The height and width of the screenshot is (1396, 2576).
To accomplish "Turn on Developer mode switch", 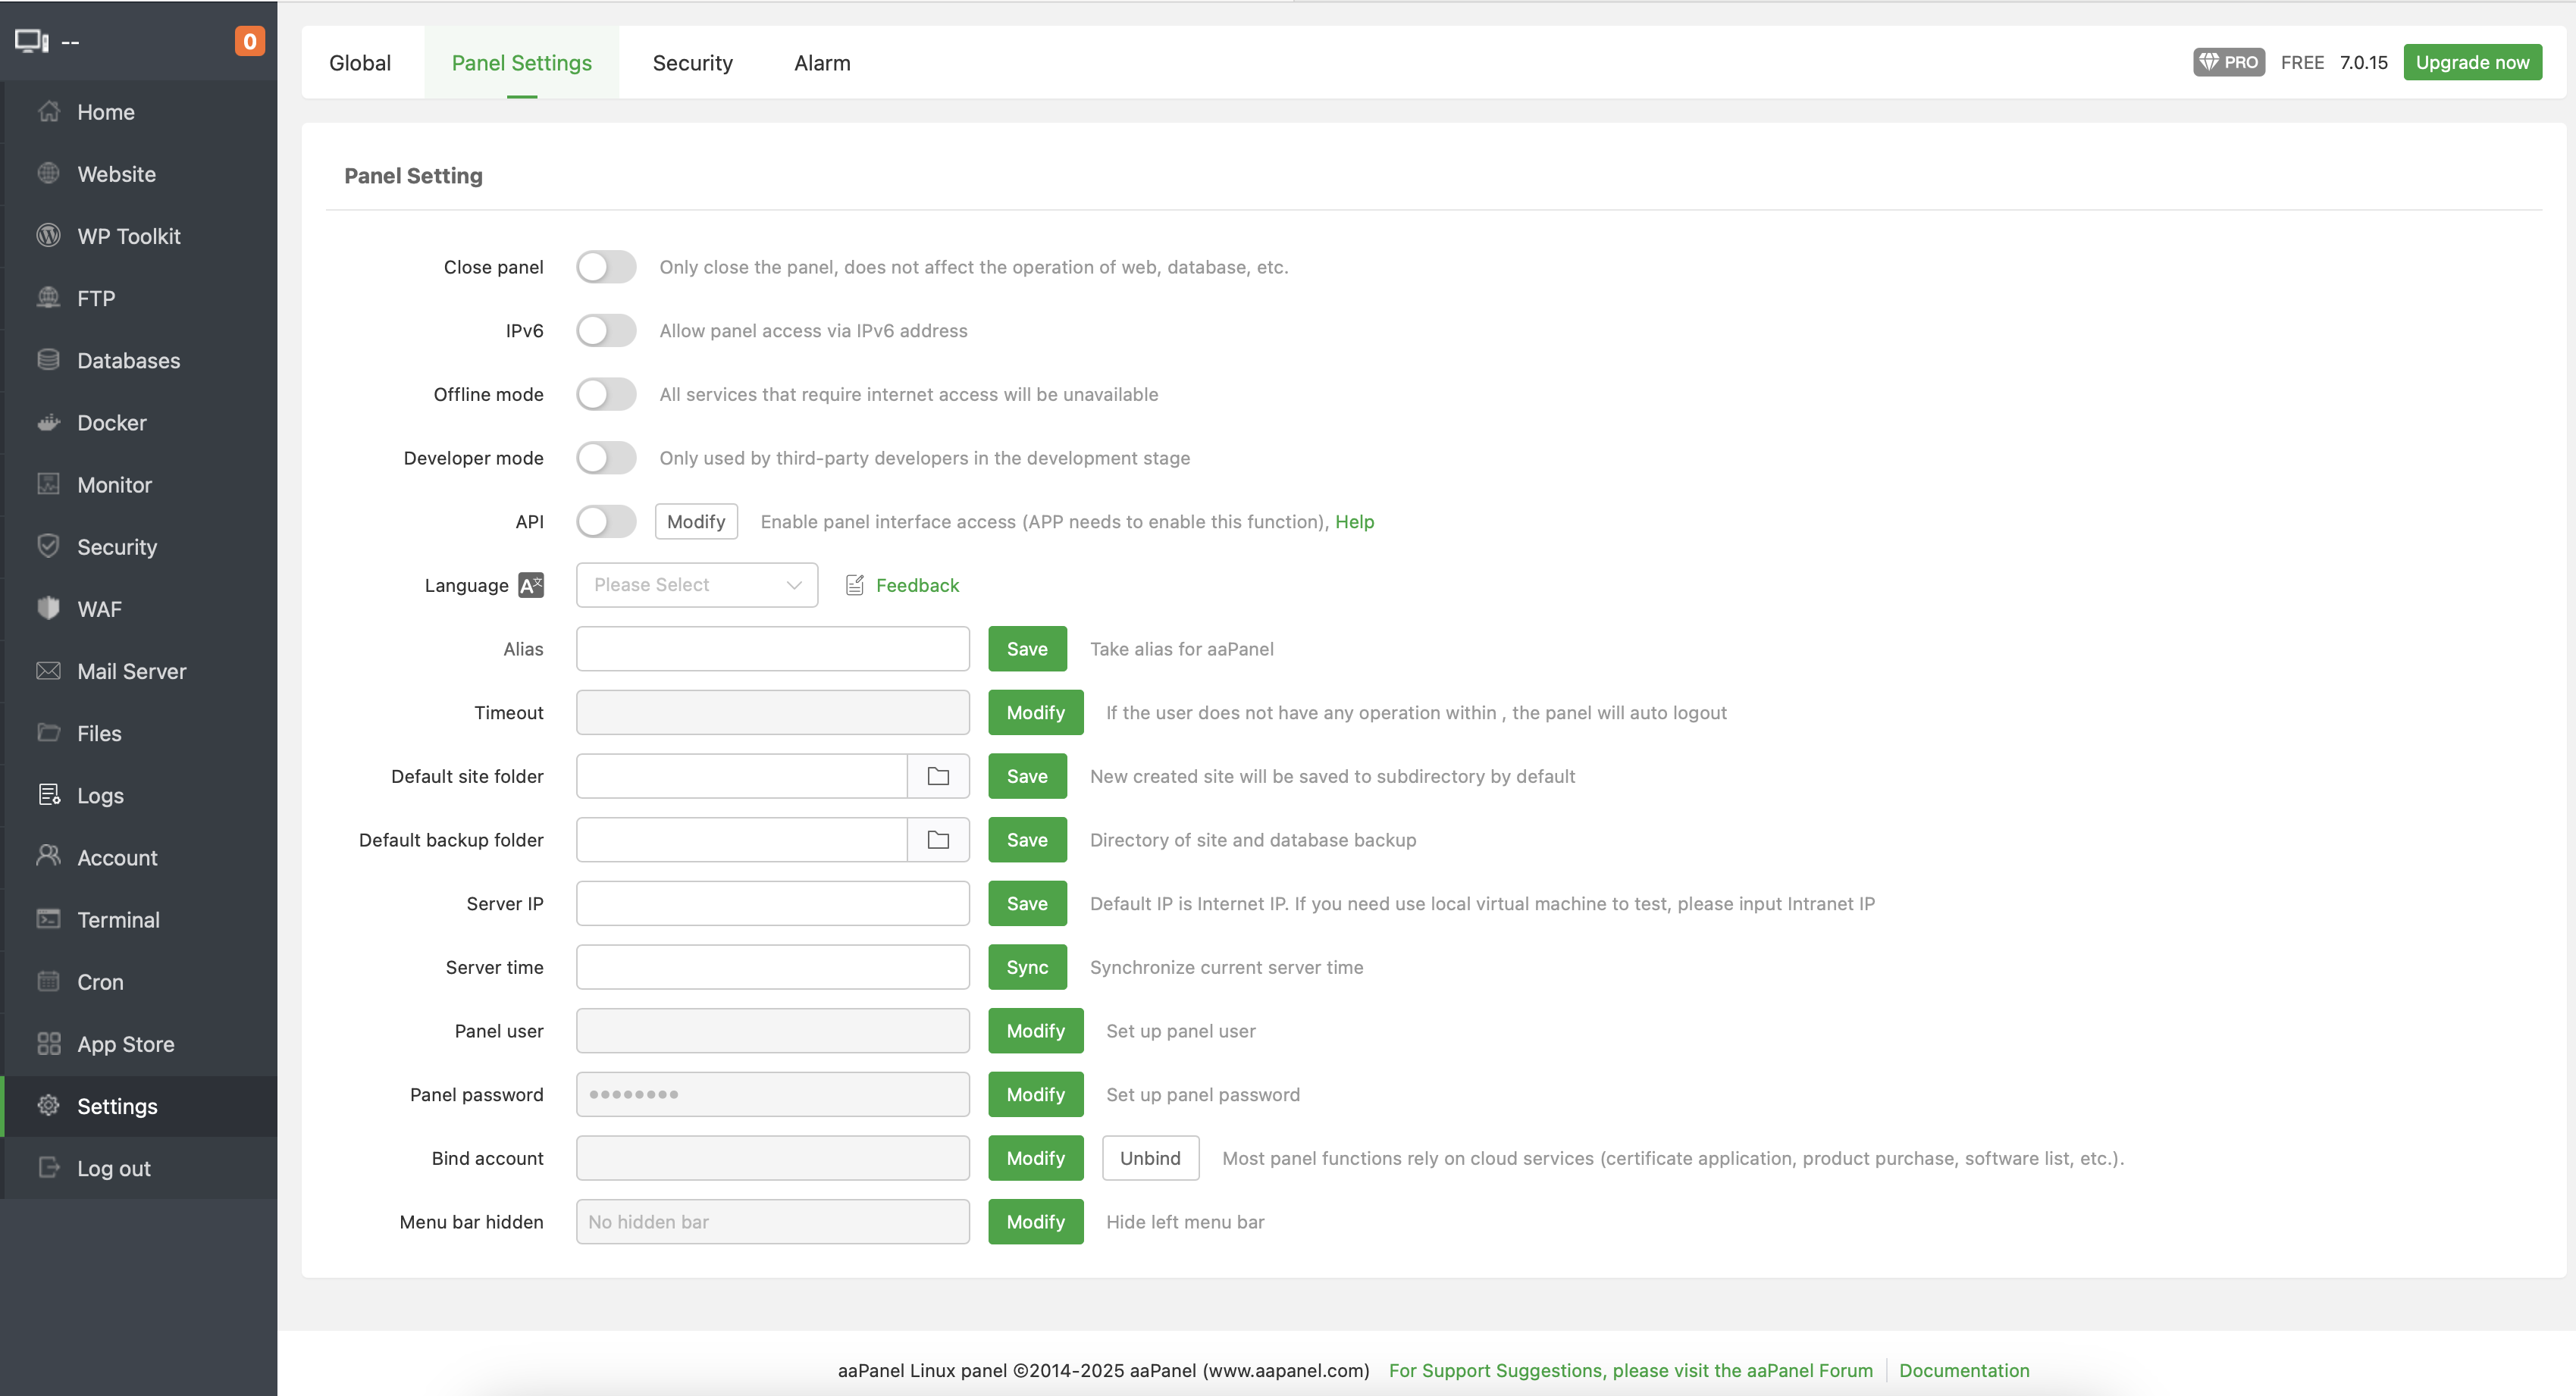I will pos(606,458).
